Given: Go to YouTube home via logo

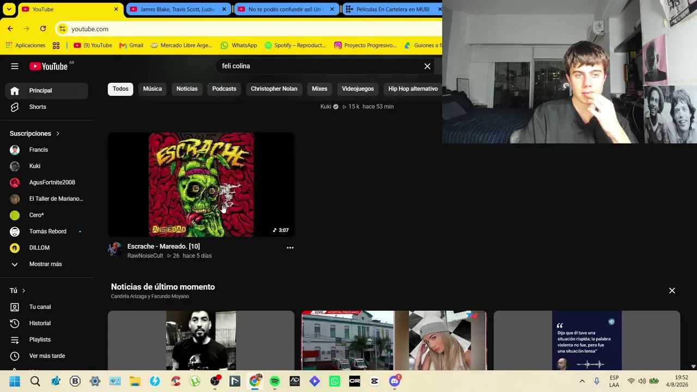Looking at the screenshot, I should 48,66.
